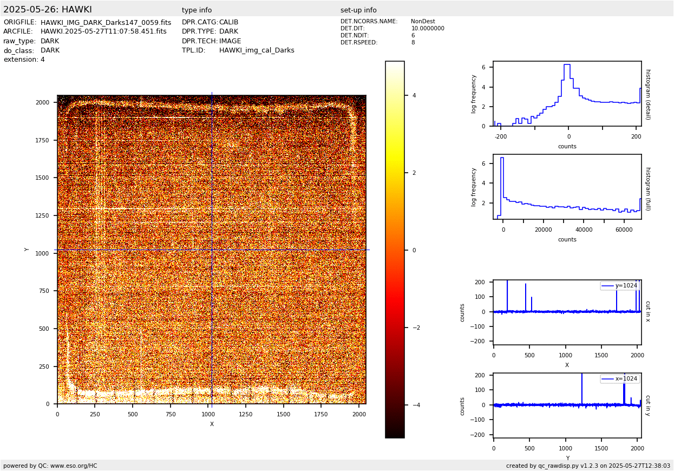
Task: Click the "type info" header
Action: 197,10
